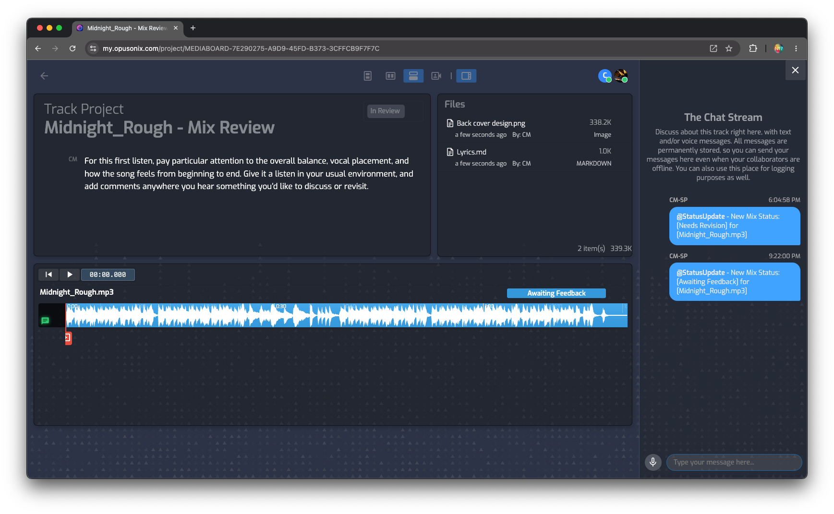This screenshot has height=514, width=834.
Task: Open a new browser tab
Action: click(x=193, y=28)
